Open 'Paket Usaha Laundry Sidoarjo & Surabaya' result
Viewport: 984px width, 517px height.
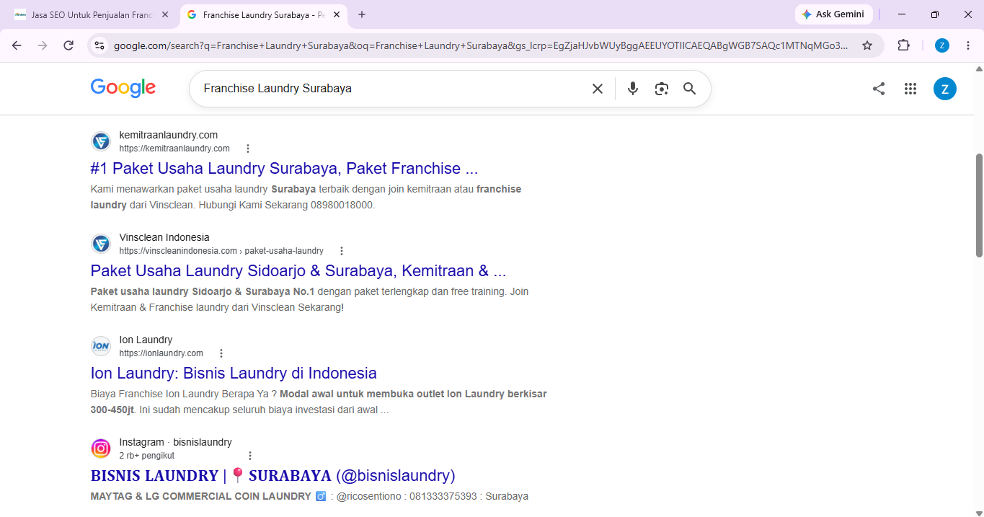298,271
